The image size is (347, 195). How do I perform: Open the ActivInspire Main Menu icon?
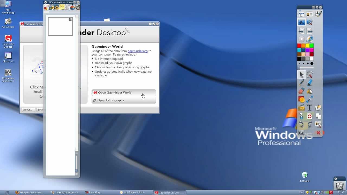(301, 14)
